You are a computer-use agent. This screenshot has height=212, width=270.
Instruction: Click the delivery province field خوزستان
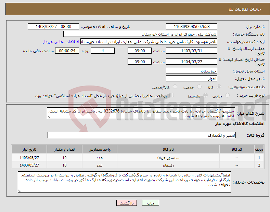click(x=192, y=71)
